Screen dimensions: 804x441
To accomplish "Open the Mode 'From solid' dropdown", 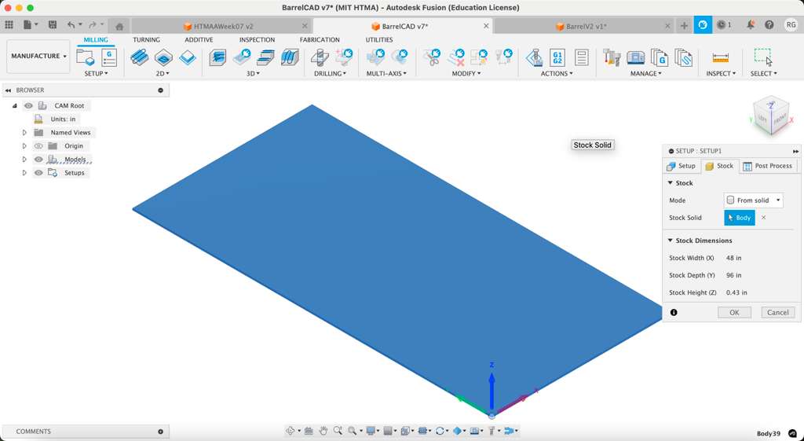I will [x=753, y=200].
